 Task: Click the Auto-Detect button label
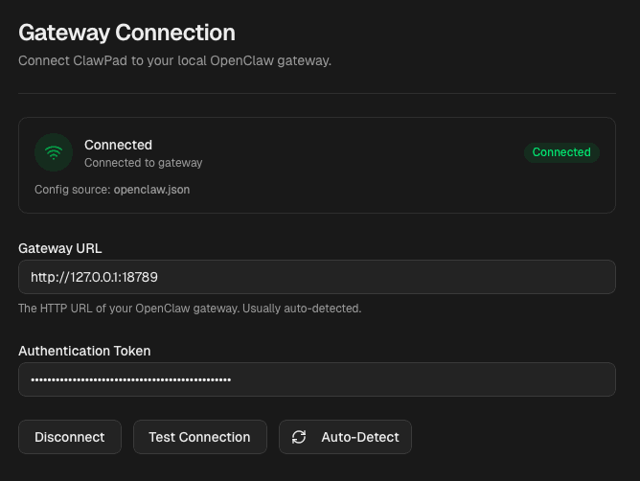[x=359, y=437]
